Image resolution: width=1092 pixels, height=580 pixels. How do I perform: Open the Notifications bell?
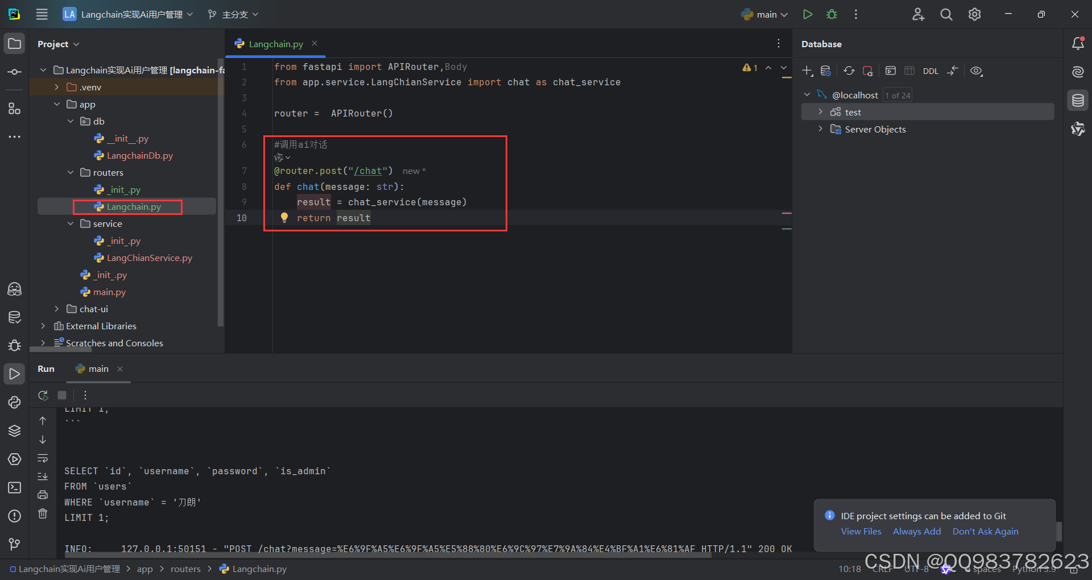pos(1078,44)
